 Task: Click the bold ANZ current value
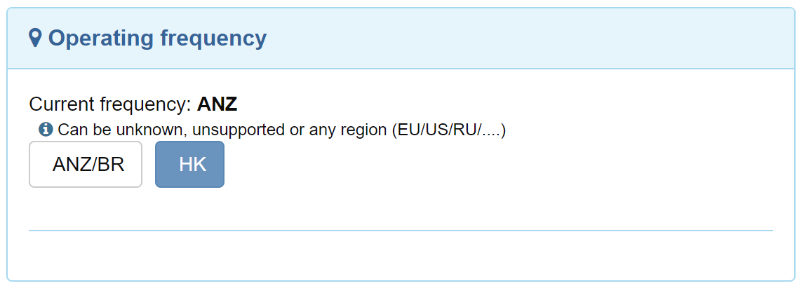coord(217,105)
